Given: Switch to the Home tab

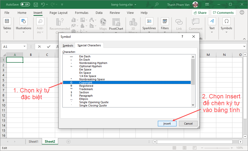Looking at the screenshot, I should pyautogui.click(x=22, y=13).
